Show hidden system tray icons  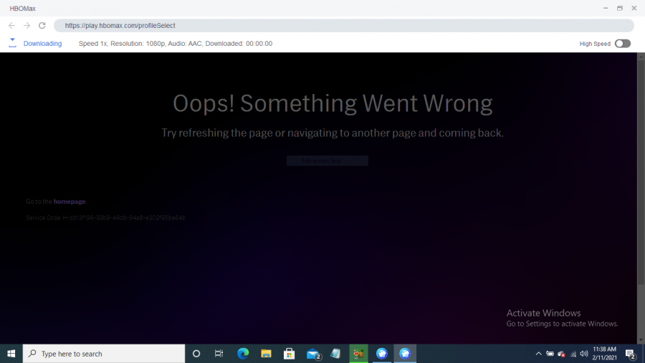click(538, 354)
